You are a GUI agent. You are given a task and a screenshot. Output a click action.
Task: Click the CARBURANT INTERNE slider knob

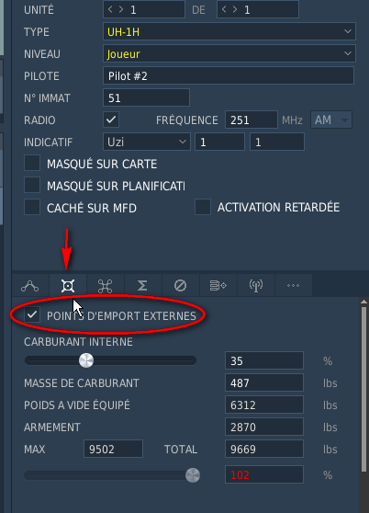pos(86,360)
